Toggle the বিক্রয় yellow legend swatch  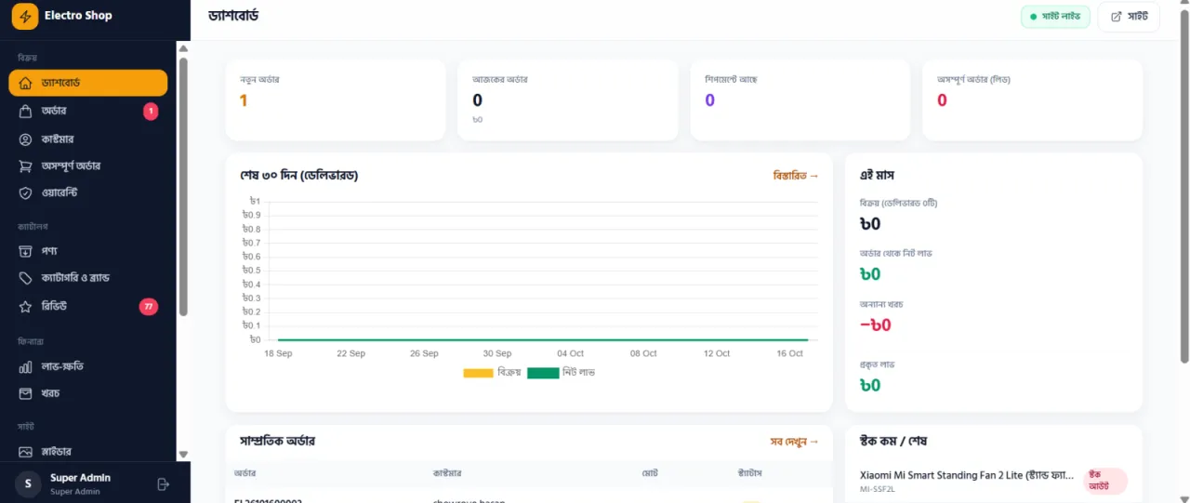478,373
